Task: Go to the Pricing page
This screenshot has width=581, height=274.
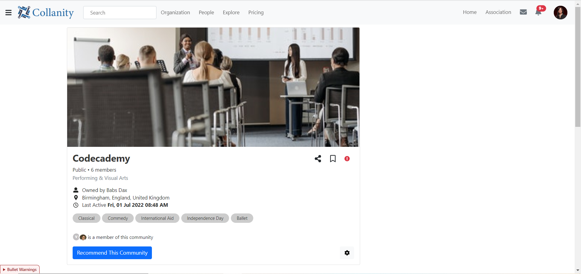Action: click(256, 12)
